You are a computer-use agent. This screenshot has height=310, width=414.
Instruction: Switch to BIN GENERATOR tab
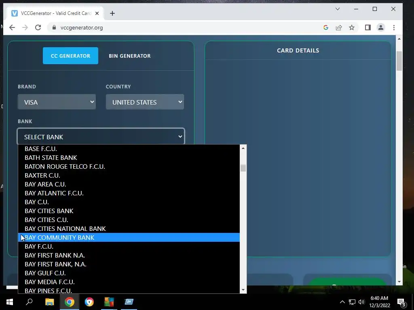point(130,56)
